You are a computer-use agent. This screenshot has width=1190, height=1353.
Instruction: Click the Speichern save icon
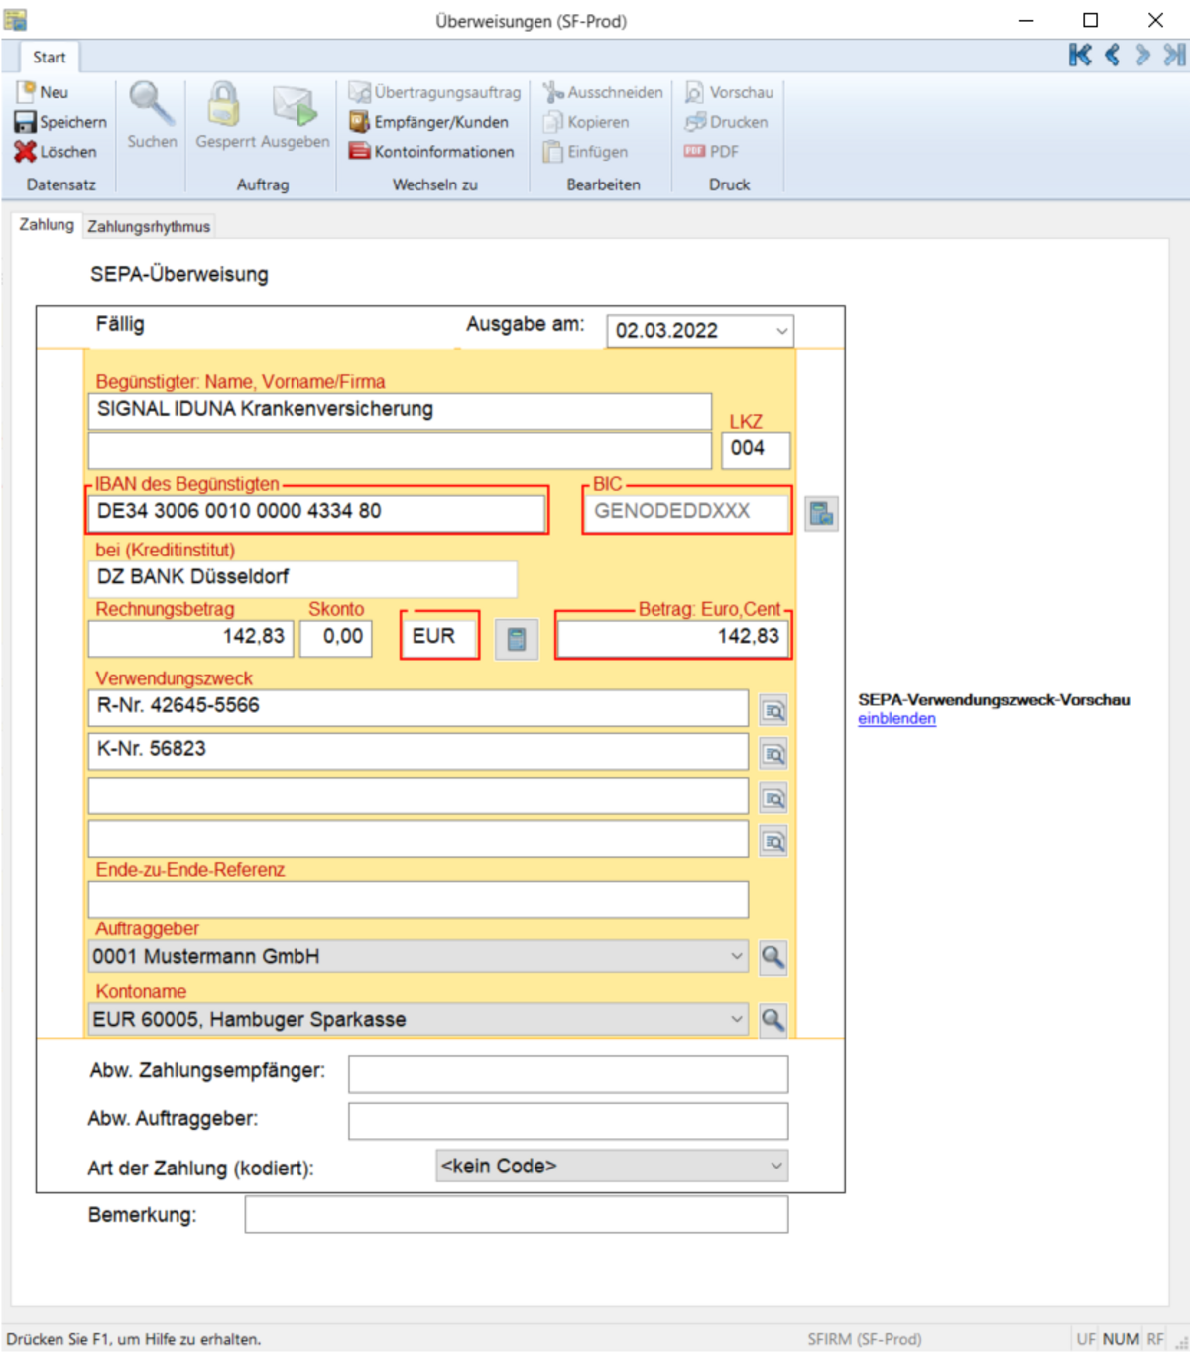point(25,122)
